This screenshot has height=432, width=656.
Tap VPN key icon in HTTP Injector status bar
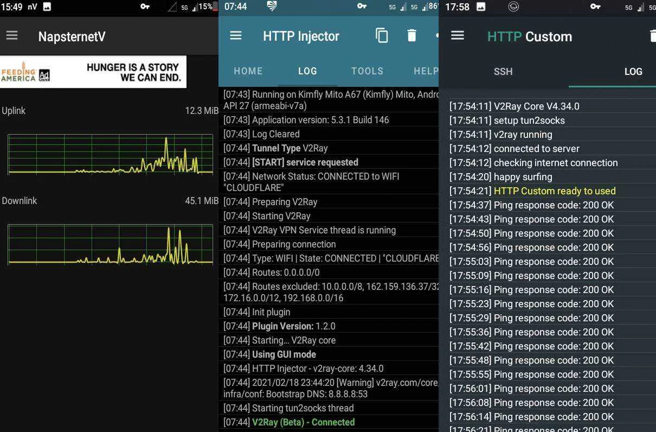362,7
